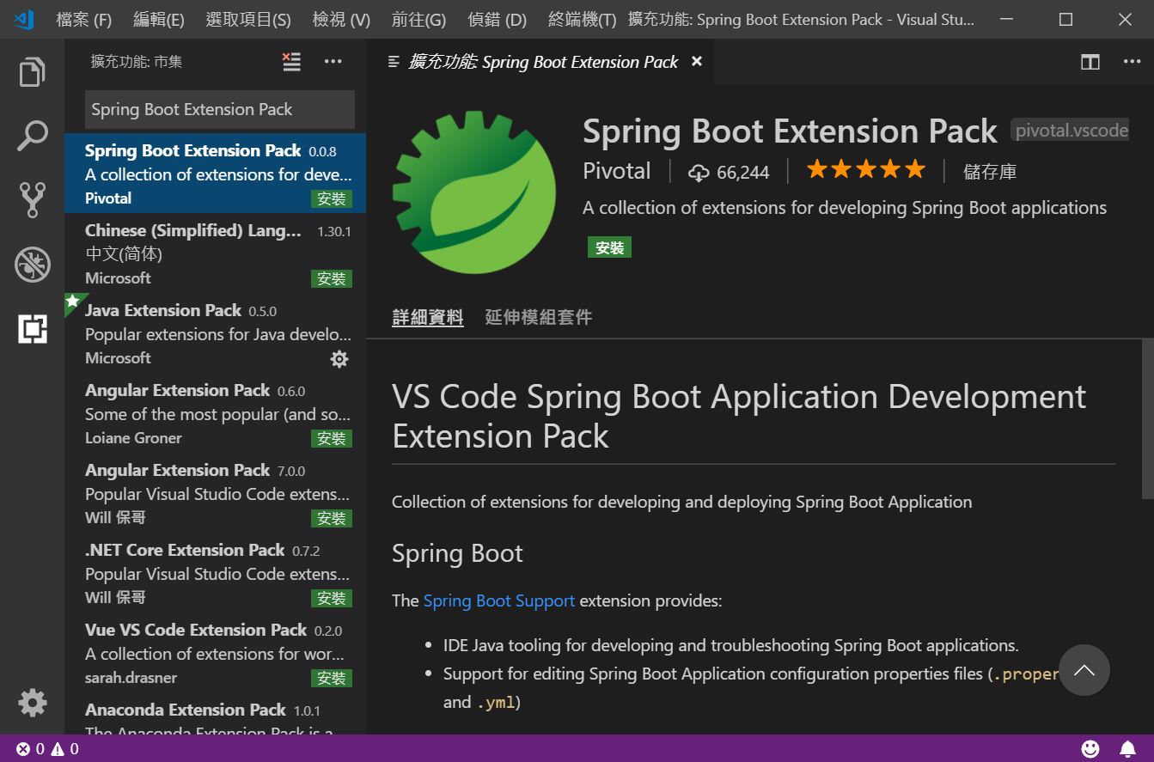Open the 偵錯 (D) menu

pos(498,19)
